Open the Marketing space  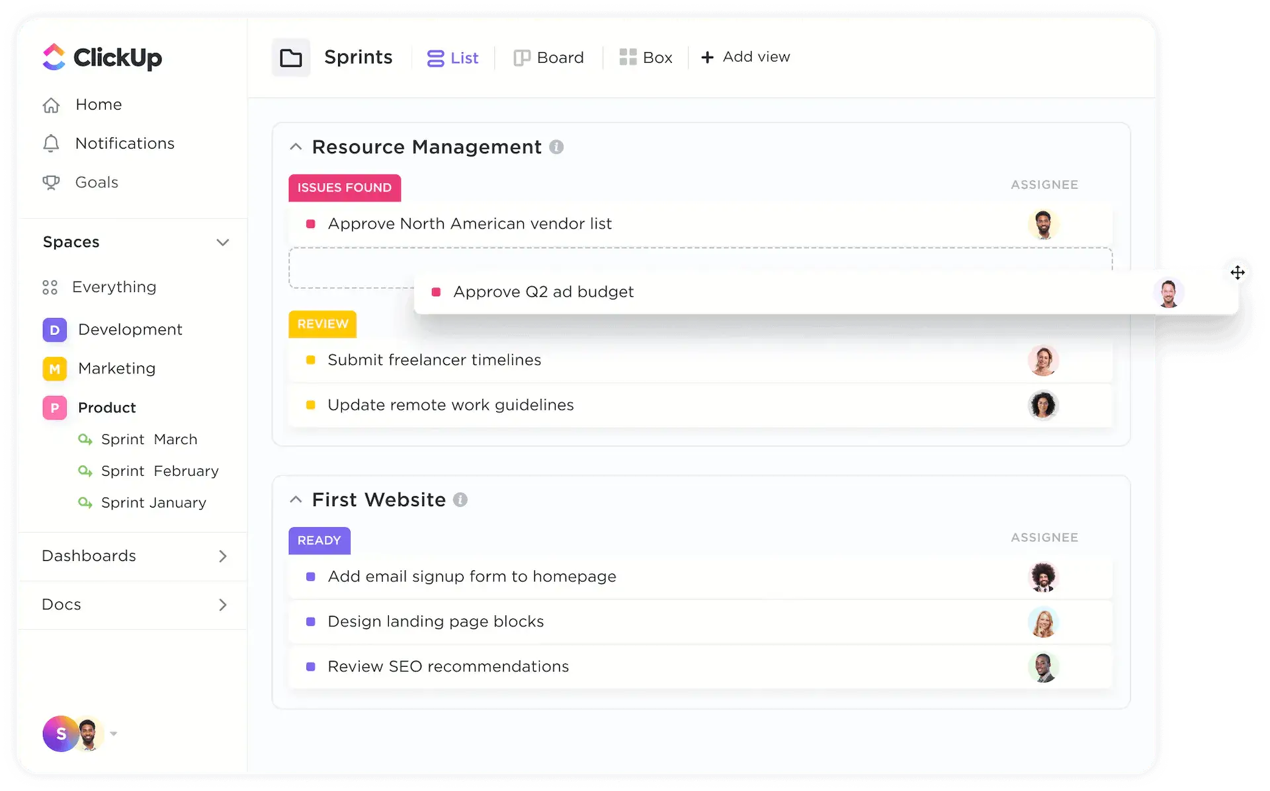(x=116, y=368)
